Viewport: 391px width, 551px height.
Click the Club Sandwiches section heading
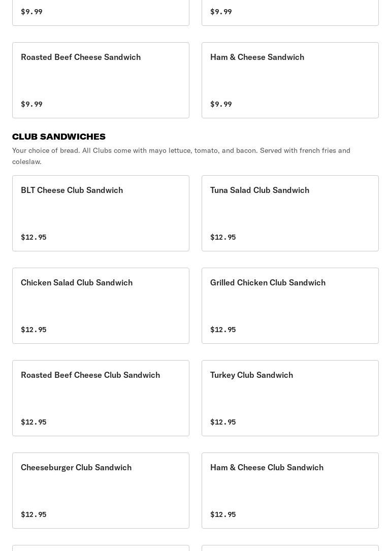(59, 137)
